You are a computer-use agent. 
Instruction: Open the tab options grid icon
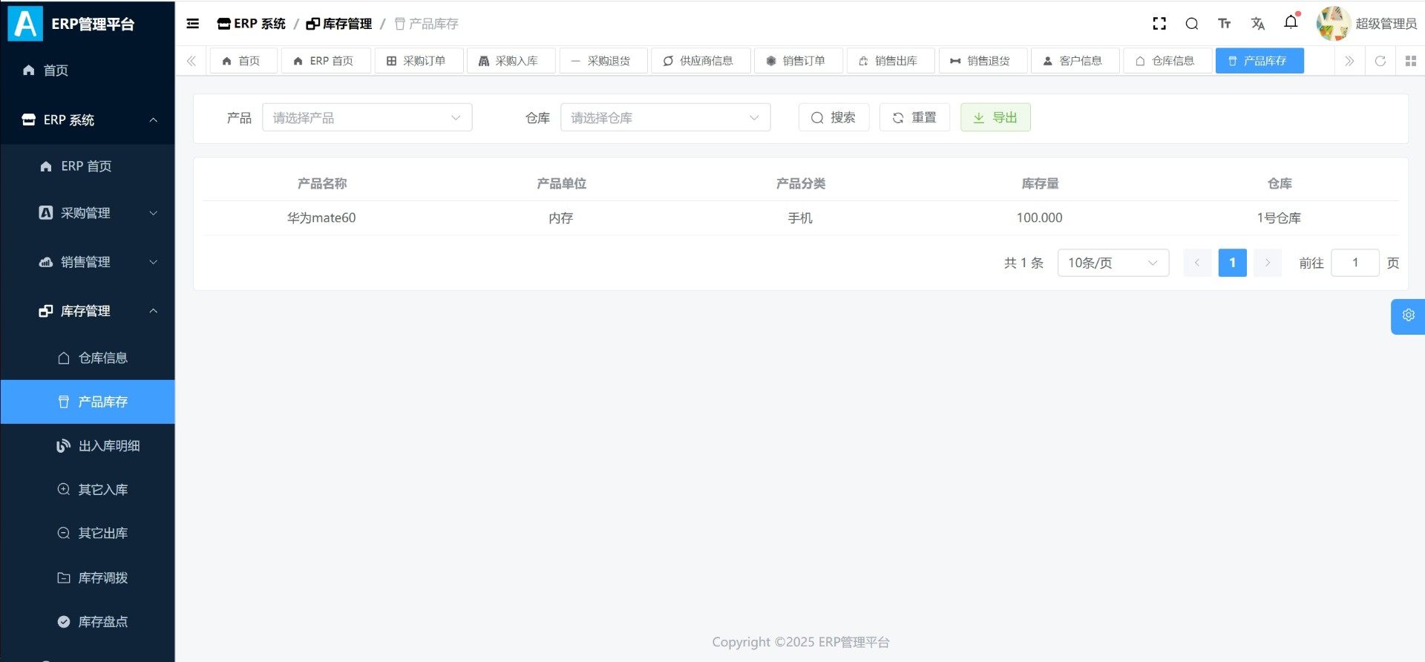(x=1411, y=61)
